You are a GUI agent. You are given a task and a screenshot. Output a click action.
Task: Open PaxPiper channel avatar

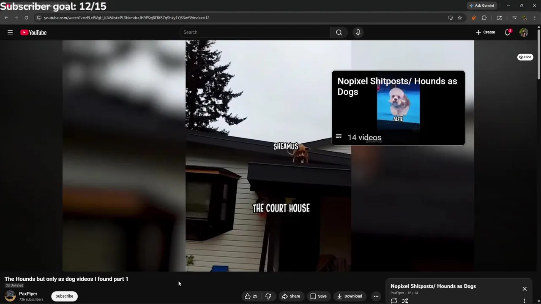pyautogui.click(x=10, y=296)
